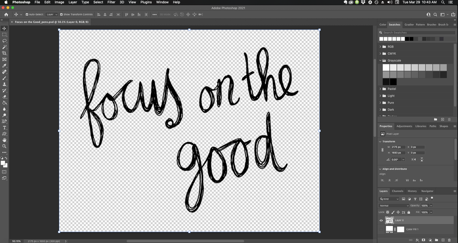The width and height of the screenshot is (458, 243).
Task: Select the Lasso tool
Action: [5, 41]
